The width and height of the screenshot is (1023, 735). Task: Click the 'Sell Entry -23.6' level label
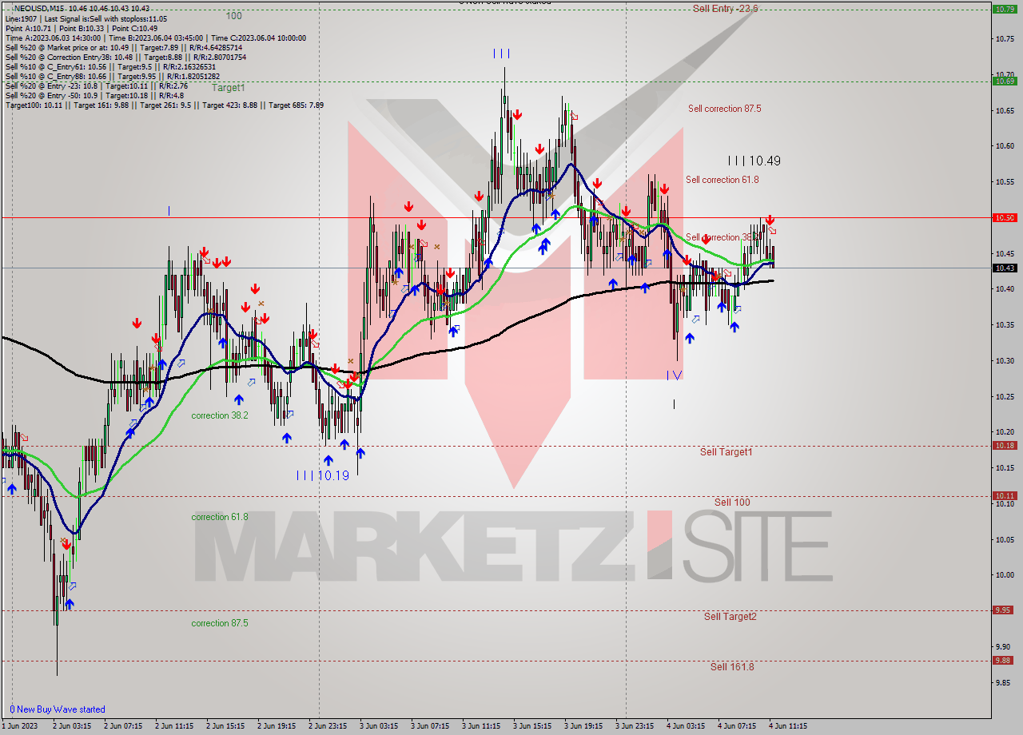point(725,8)
